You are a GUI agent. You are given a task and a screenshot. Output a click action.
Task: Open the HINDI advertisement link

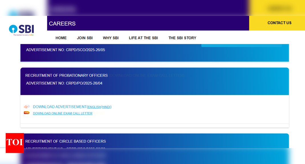(106, 107)
